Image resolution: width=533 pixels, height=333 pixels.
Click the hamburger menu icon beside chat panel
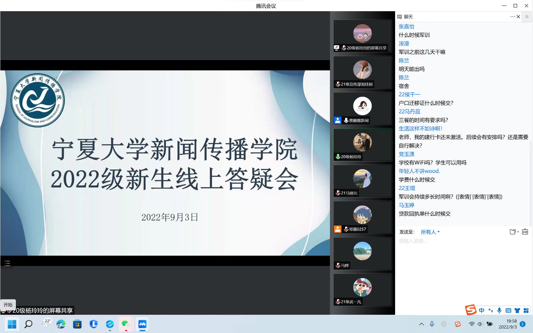pyautogui.click(x=527, y=17)
